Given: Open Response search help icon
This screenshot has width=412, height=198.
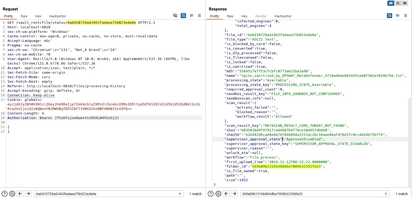Looking at the screenshot, I should pos(211,194).
